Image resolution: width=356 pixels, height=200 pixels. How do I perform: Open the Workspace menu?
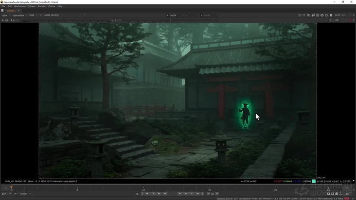(20, 6)
